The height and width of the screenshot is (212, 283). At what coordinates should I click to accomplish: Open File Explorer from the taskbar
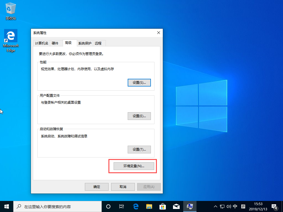(149, 206)
